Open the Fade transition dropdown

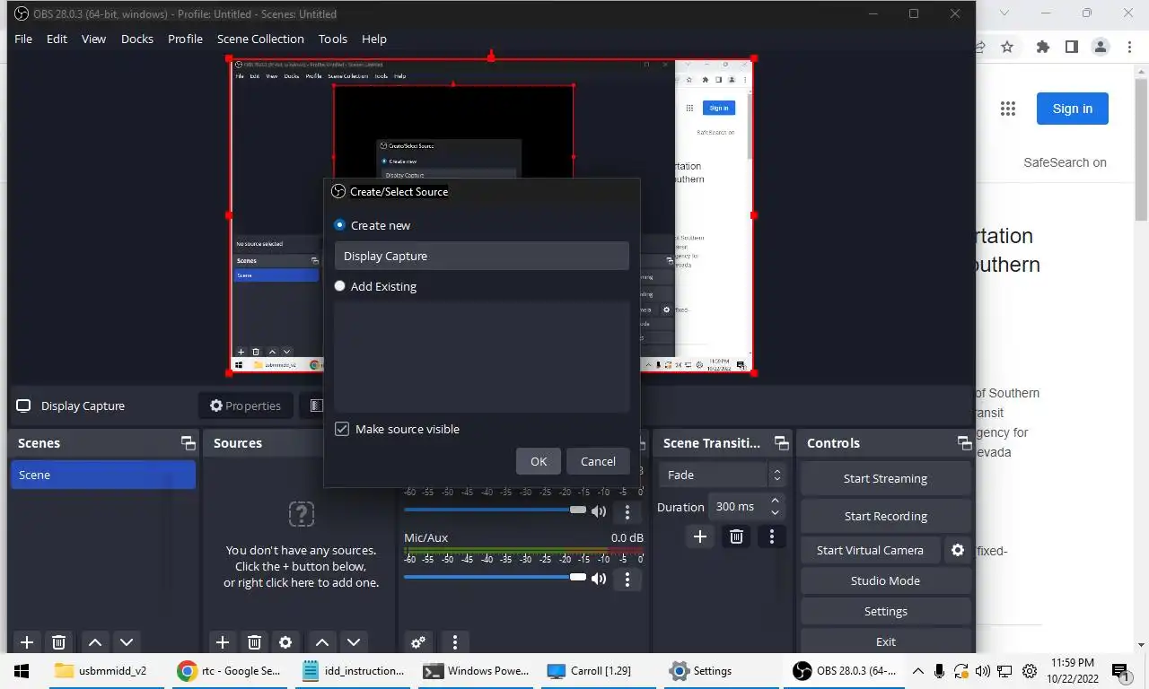pos(723,475)
